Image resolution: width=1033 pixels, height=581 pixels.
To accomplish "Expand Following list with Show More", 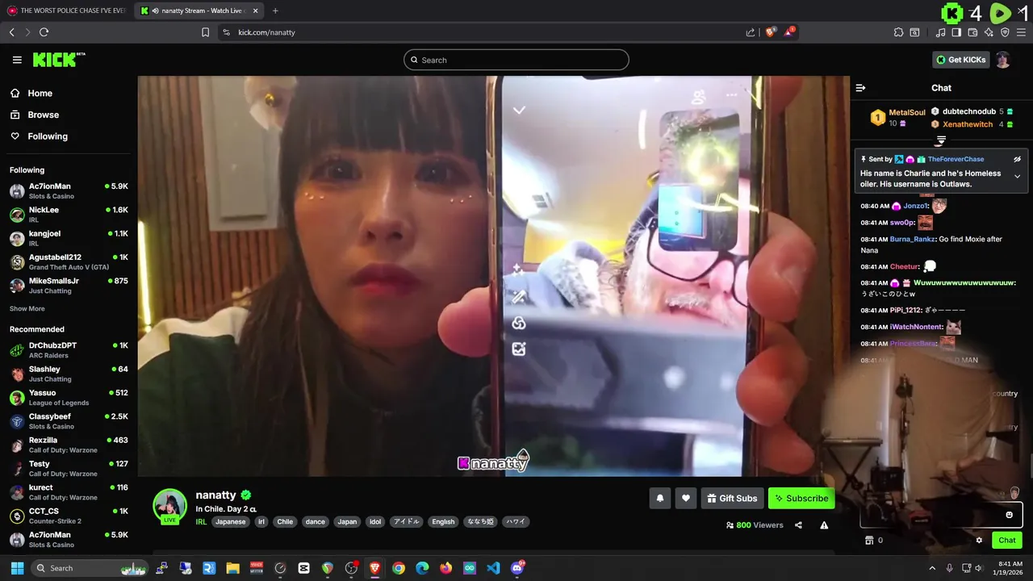I will click(x=27, y=309).
